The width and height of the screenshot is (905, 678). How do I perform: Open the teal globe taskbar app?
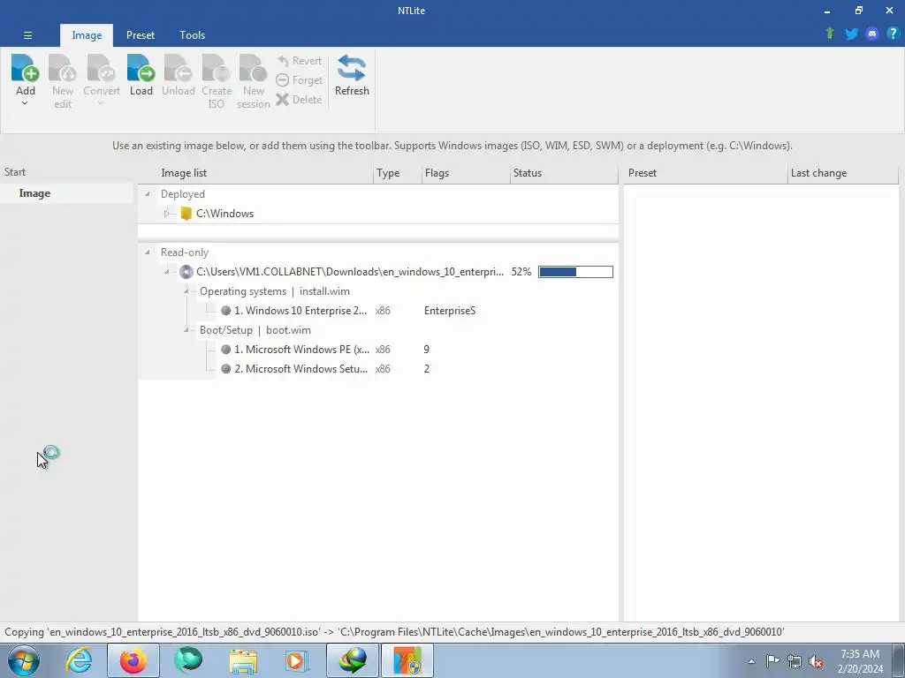[188, 660]
